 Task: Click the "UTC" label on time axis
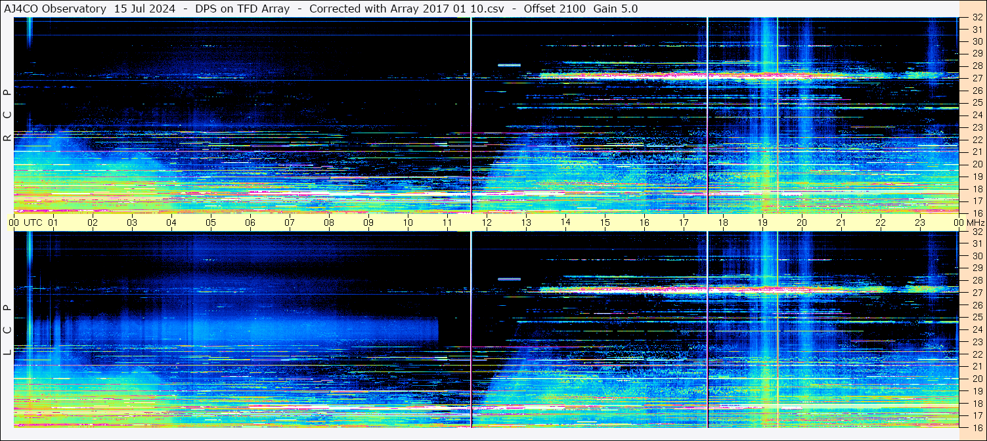click(x=33, y=222)
